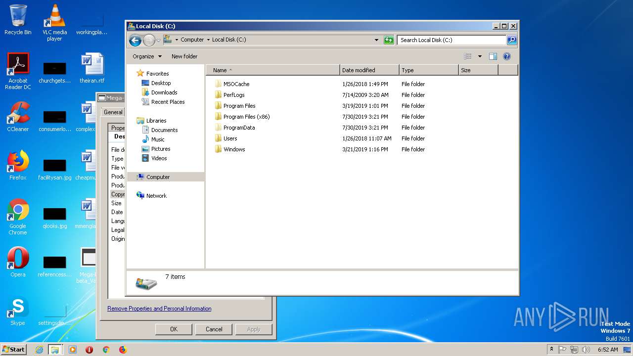The width and height of the screenshot is (633, 356).
Task: Click the Refresh button next to address bar
Action: click(389, 40)
